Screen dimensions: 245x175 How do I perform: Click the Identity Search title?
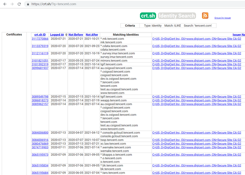[x=177, y=16]
